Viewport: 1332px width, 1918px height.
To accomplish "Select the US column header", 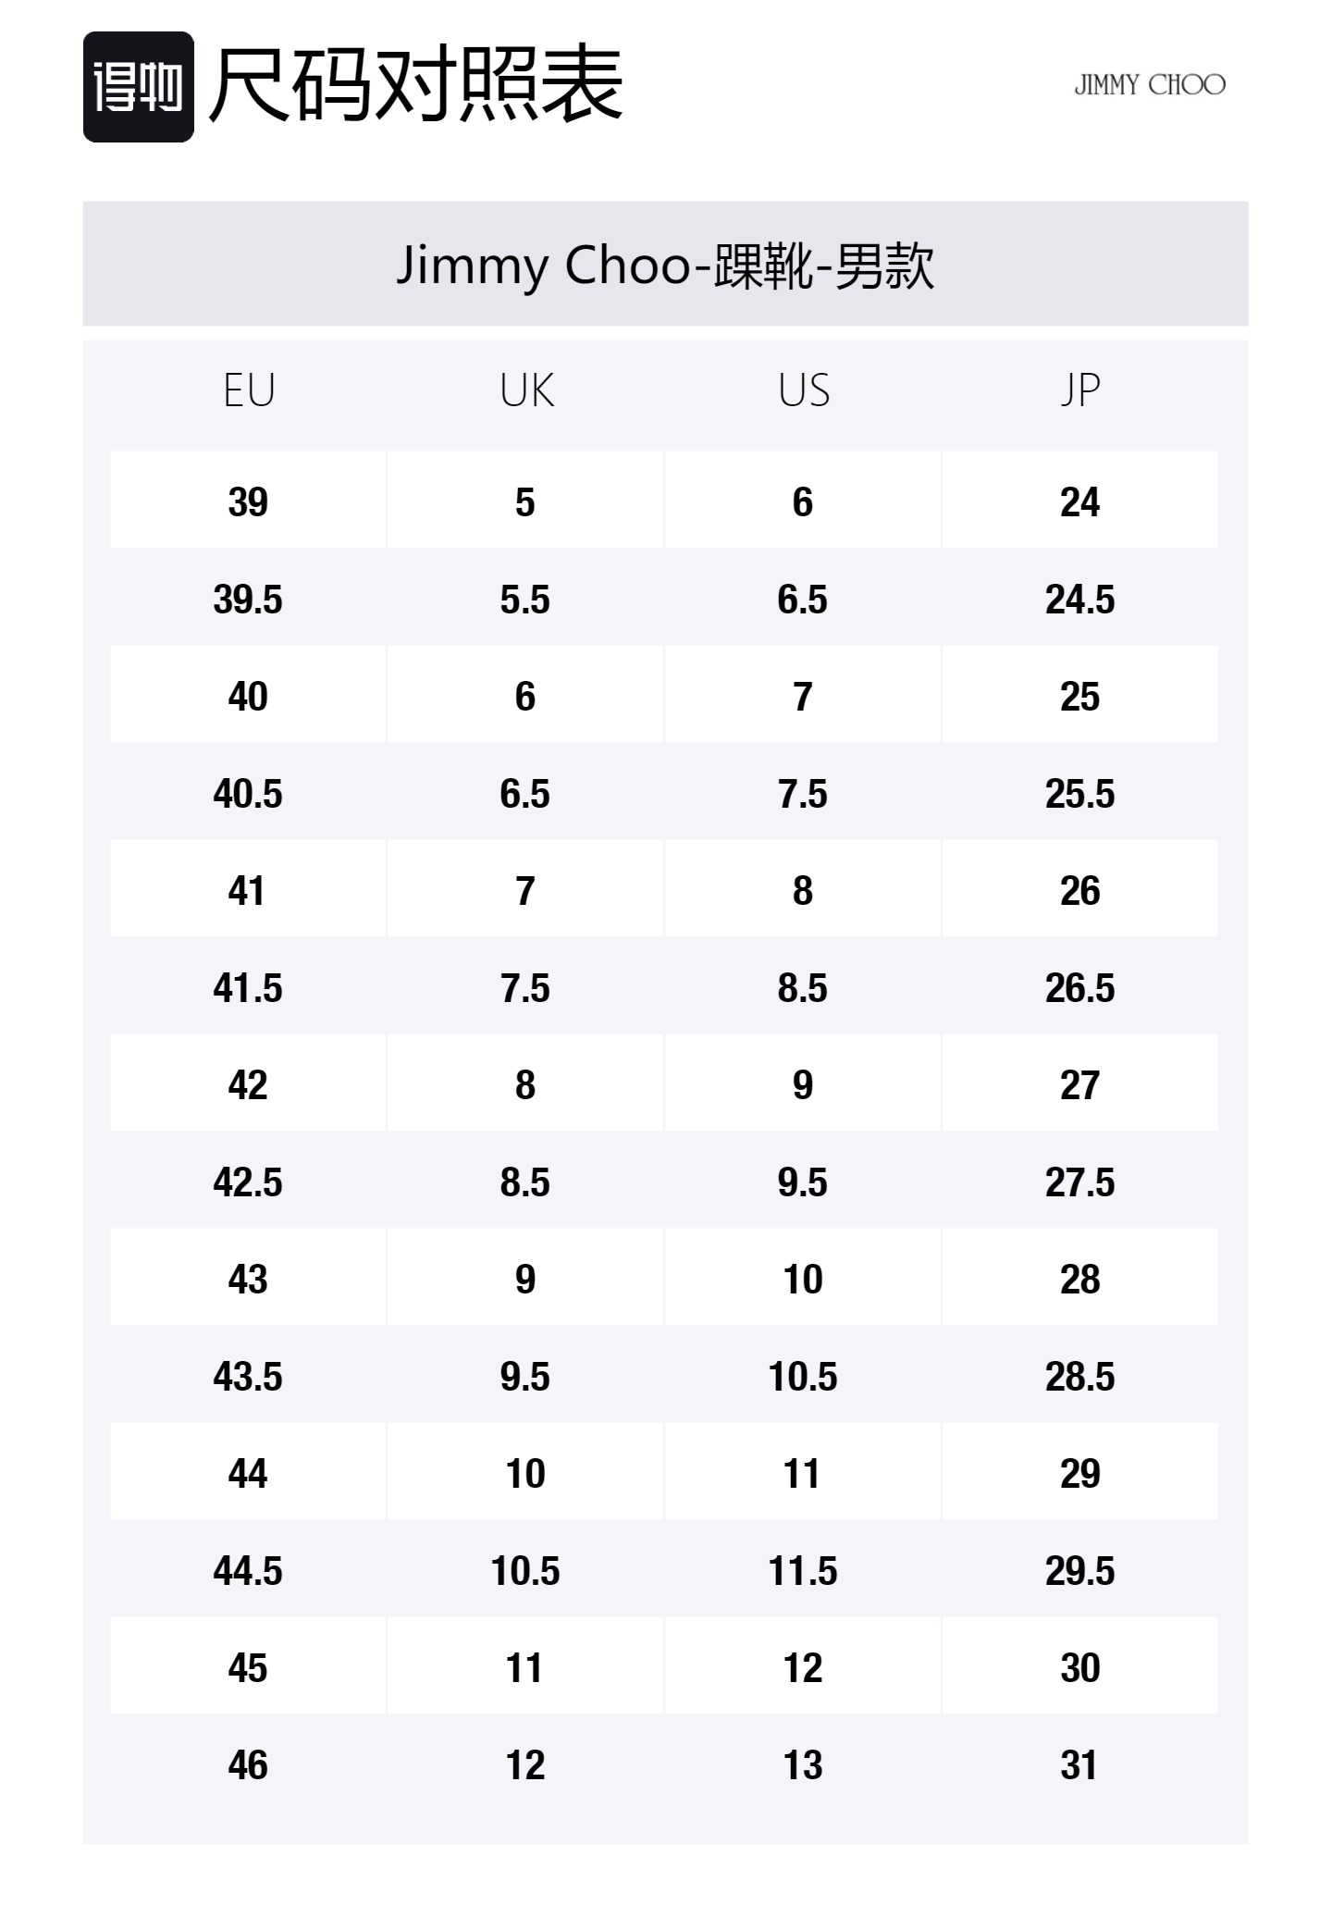I will (803, 390).
